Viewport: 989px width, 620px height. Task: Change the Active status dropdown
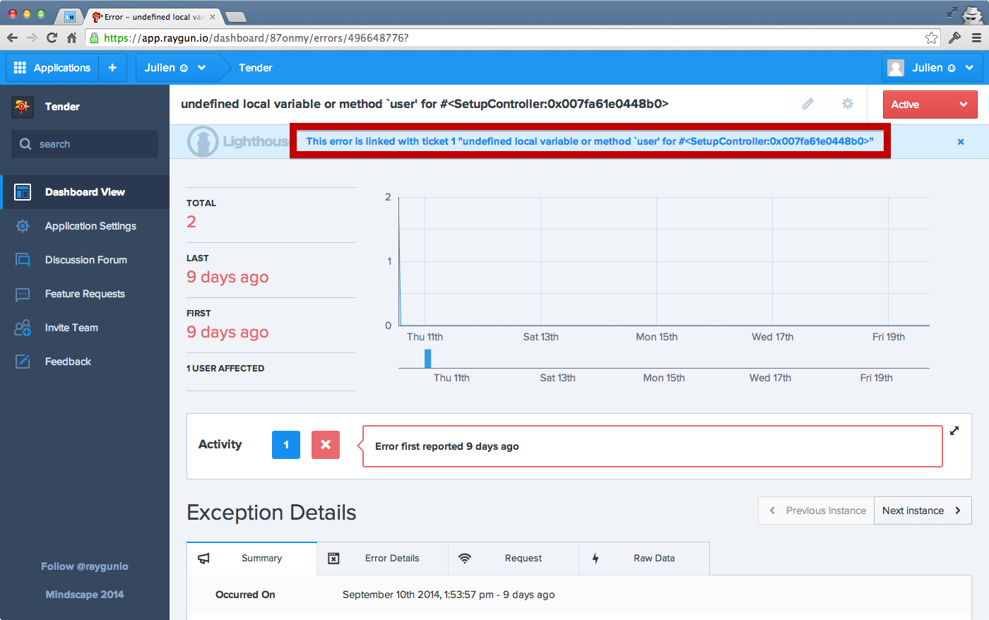(930, 105)
